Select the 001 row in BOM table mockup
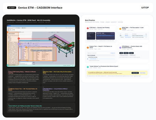The width and height of the screenshot is (156, 120). click(133, 36)
